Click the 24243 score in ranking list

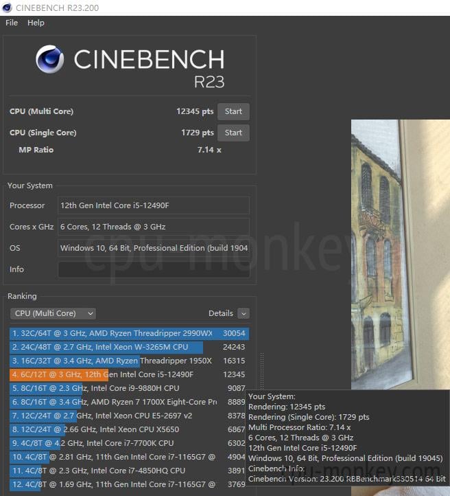tap(234, 347)
